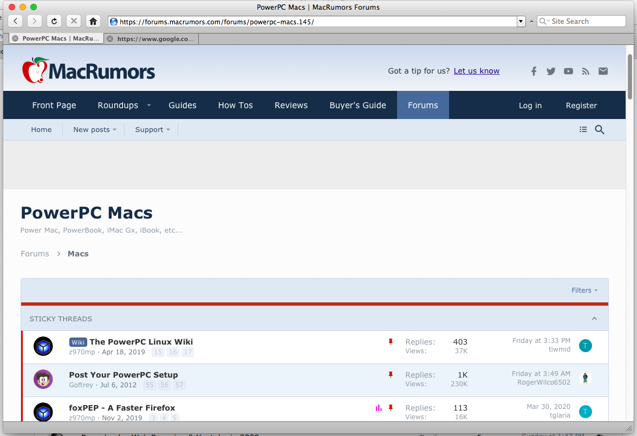
Task: Open RogerWilco6502 profile link
Action: pyautogui.click(x=544, y=382)
